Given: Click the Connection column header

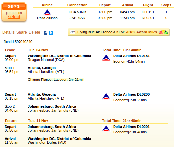Looking at the screenshot, I should (x=77, y=5).
